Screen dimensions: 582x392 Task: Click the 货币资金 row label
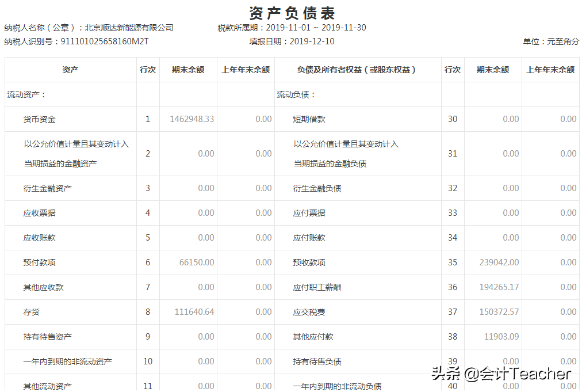tap(39, 119)
